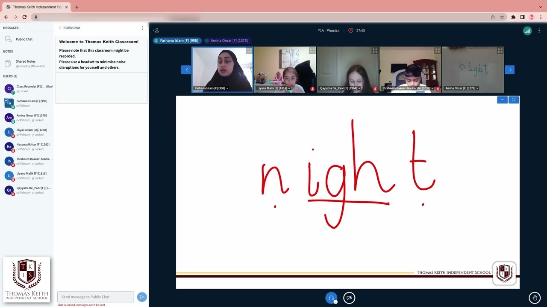Open the browser side panel icon
Image resolution: width=547 pixels, height=307 pixels.
tap(522, 17)
